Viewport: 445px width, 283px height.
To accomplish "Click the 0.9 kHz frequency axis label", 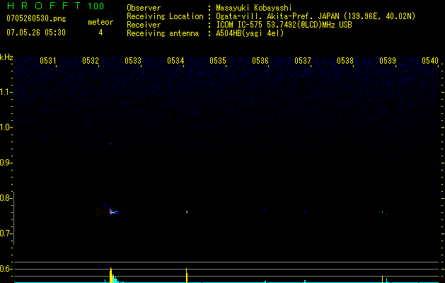I will click(6, 163).
